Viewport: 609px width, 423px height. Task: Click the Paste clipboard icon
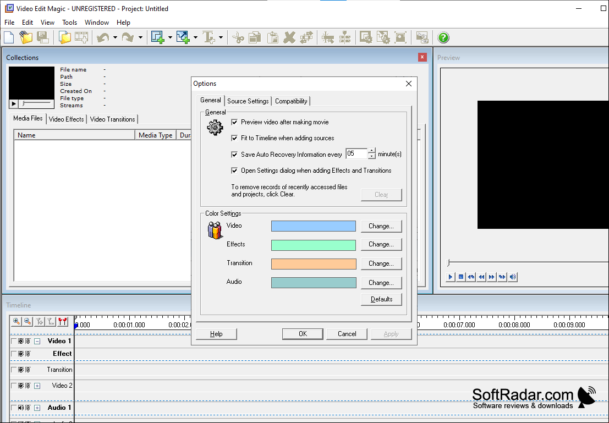click(x=273, y=37)
